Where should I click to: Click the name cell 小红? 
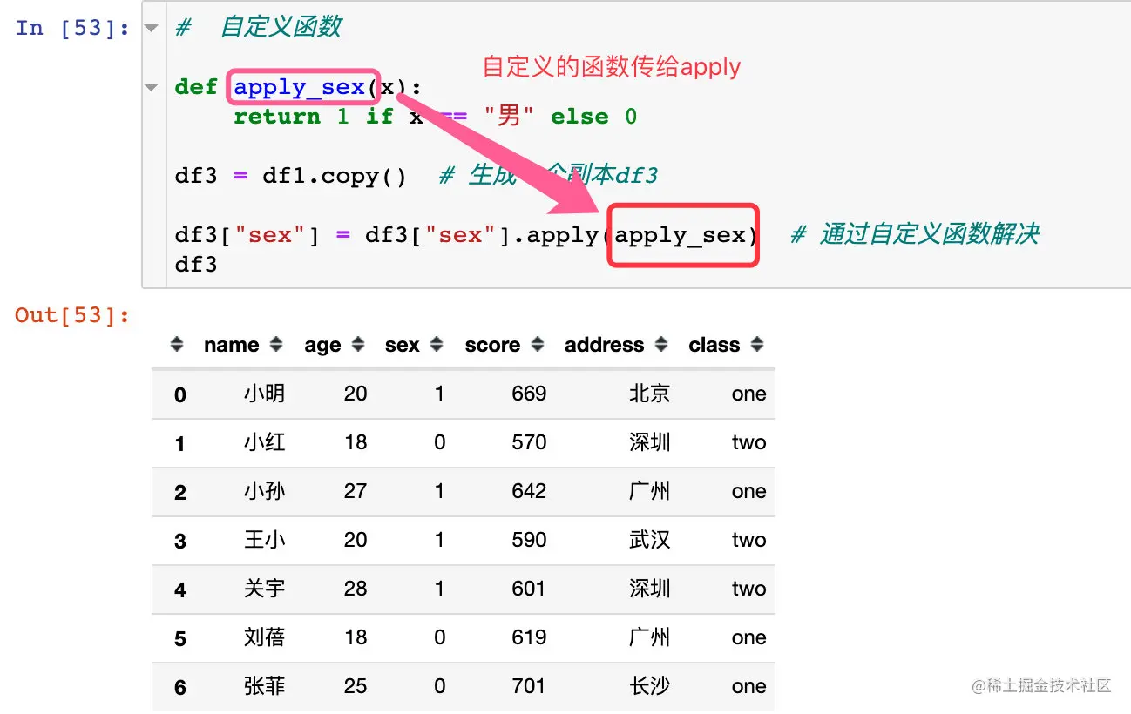pyautogui.click(x=264, y=442)
